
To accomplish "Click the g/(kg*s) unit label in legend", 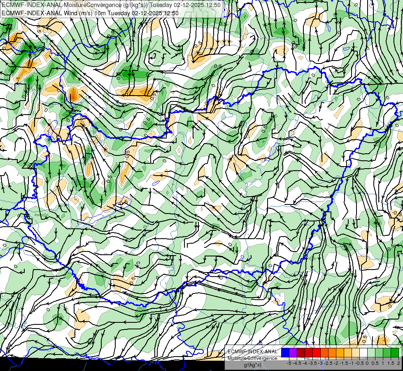I will pyautogui.click(x=253, y=365).
